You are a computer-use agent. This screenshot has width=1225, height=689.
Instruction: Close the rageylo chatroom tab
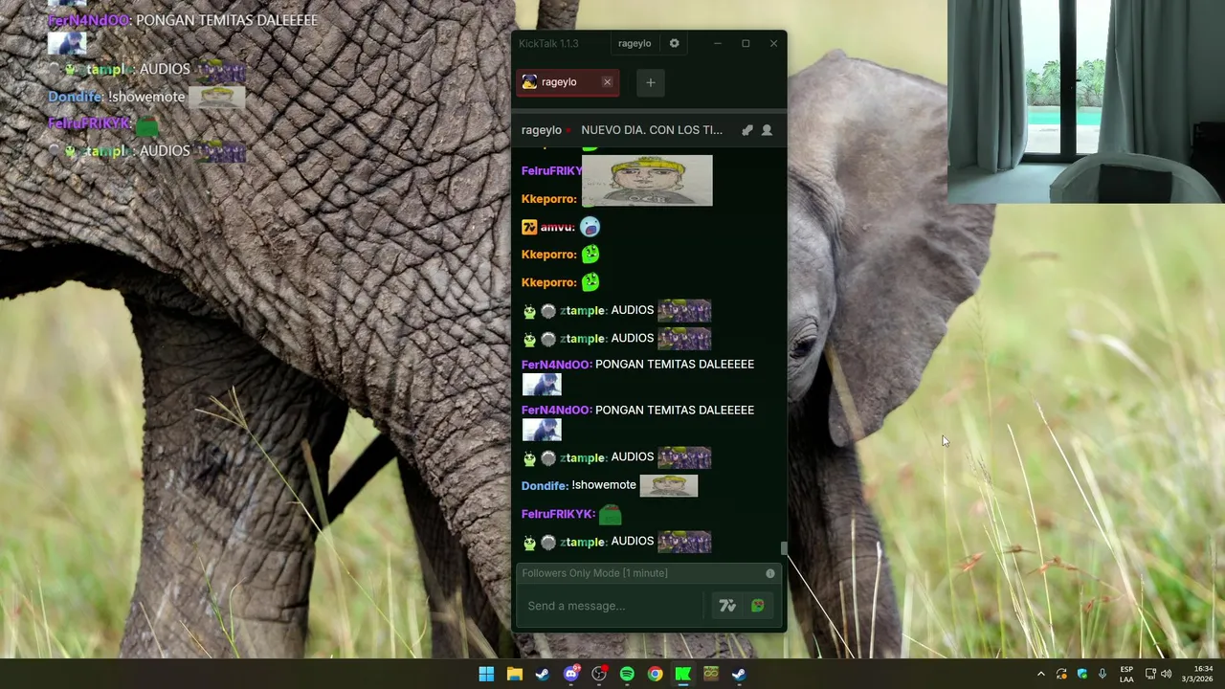coord(607,82)
